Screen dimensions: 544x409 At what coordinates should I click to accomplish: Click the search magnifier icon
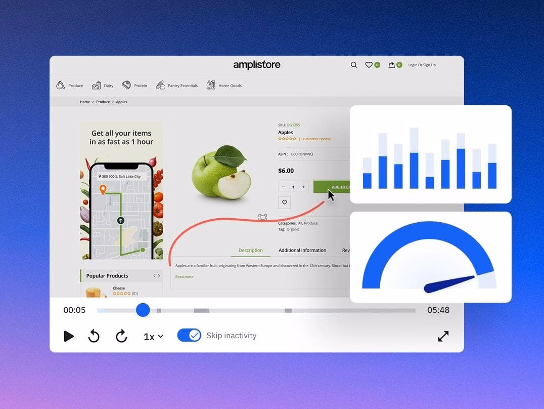(x=354, y=65)
